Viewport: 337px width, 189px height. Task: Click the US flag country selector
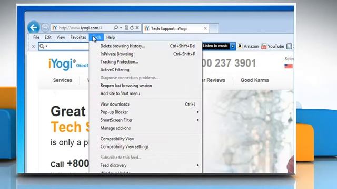(289, 66)
